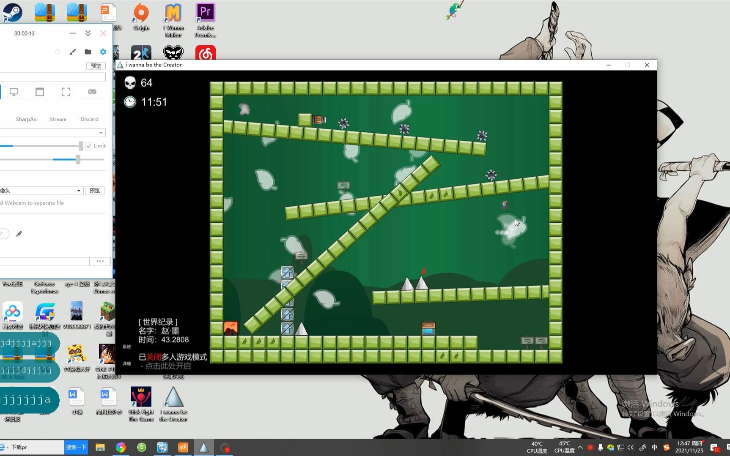Click the blue anime character taskbar icon
This screenshot has width=730, height=456.
162,448
